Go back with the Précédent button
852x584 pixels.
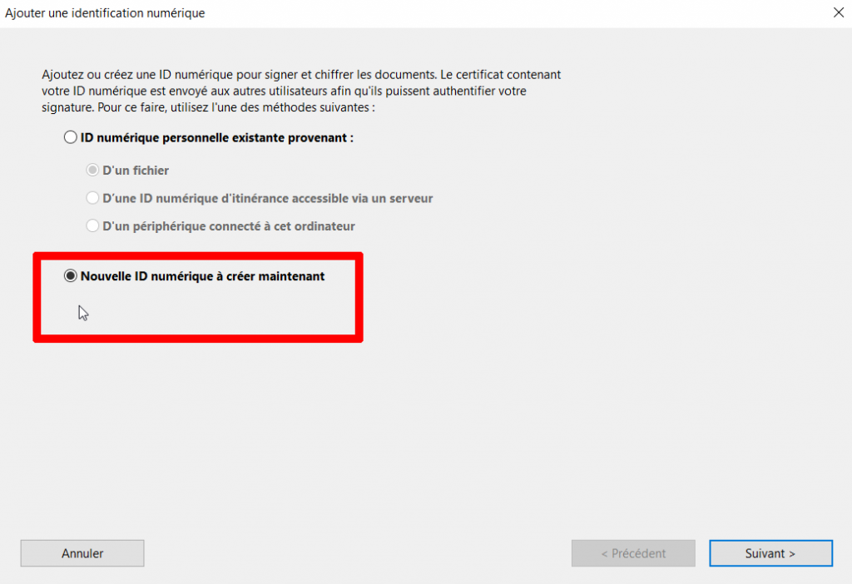(x=633, y=553)
